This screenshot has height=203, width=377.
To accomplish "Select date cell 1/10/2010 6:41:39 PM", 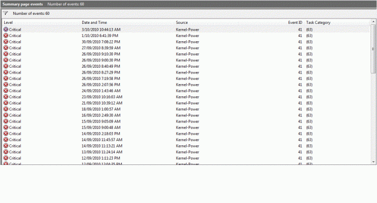I will point(100,36).
